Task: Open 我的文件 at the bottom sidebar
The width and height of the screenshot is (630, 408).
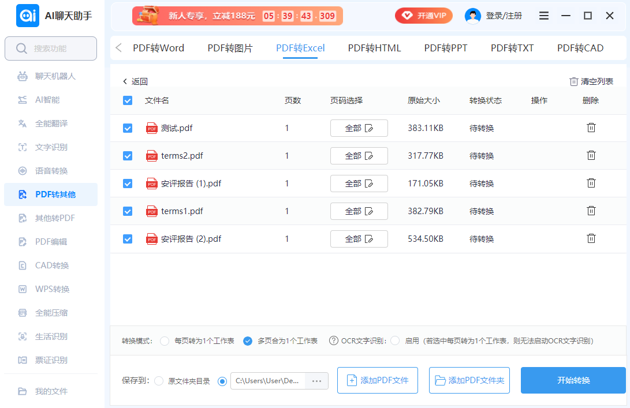Action: coord(50,391)
